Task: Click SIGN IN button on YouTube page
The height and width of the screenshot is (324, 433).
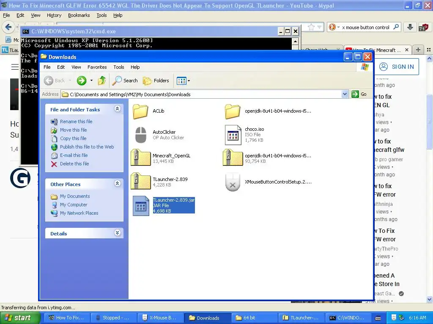Action: (x=397, y=67)
